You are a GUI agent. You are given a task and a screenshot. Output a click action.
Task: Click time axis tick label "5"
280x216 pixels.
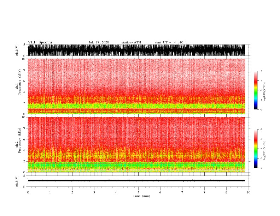(x=138, y=192)
